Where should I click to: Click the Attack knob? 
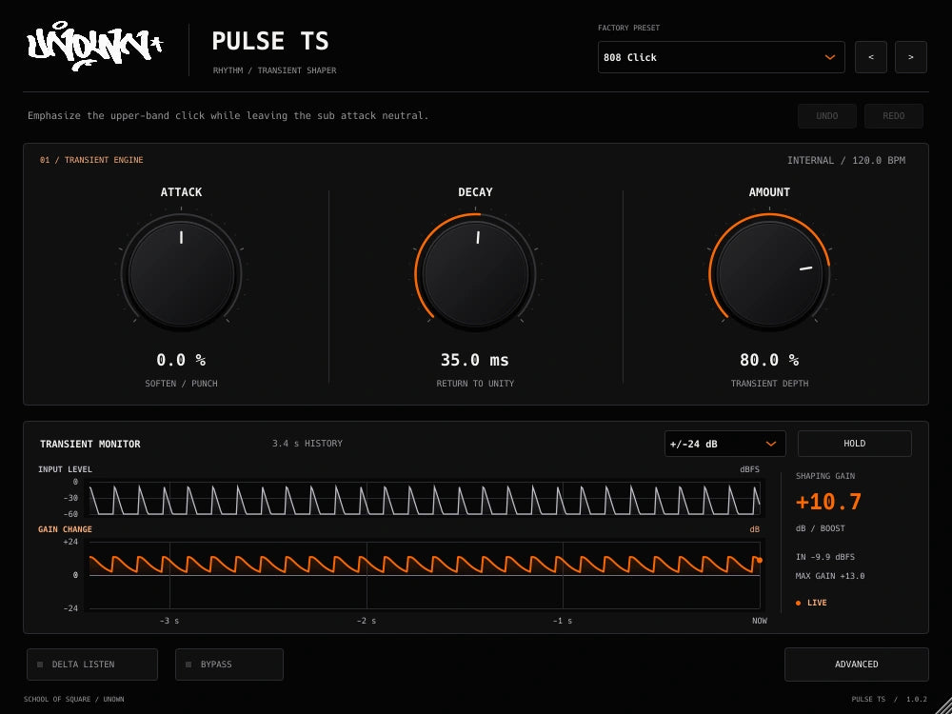181,274
